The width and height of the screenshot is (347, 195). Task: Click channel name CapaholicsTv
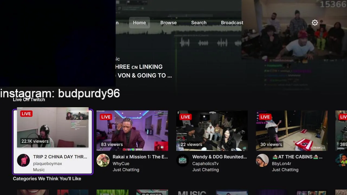(x=205, y=164)
